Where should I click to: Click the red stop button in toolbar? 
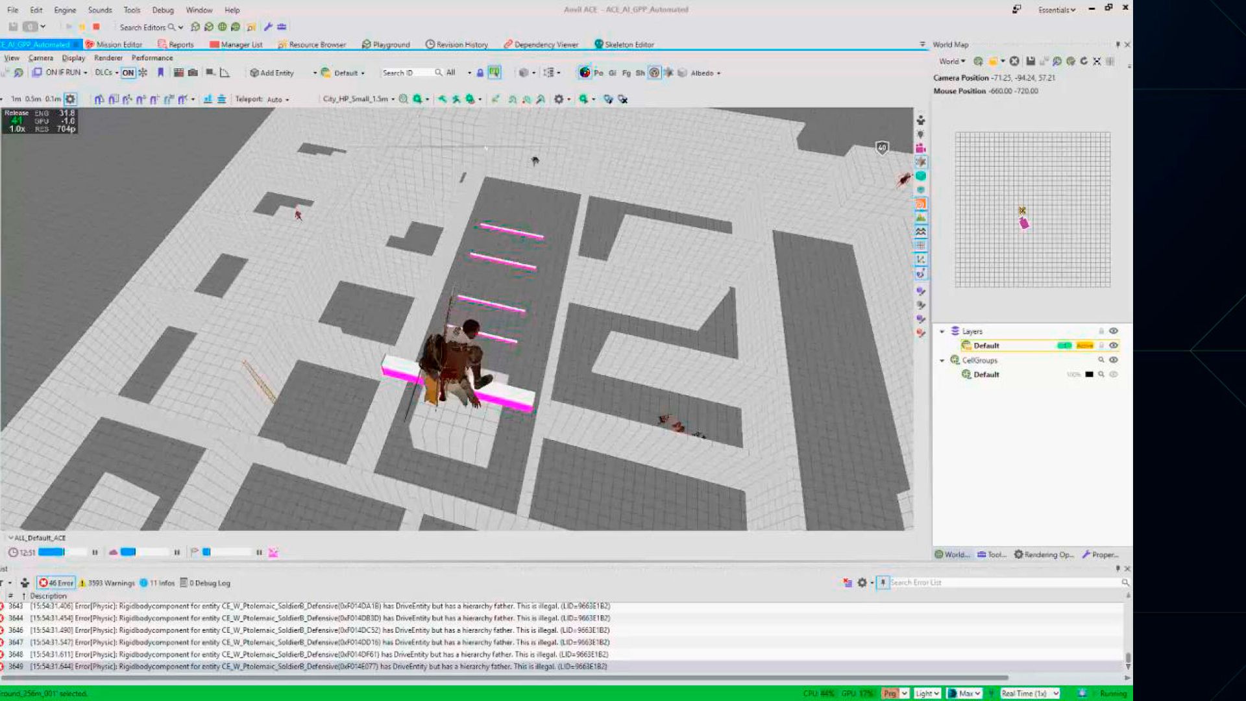pyautogui.click(x=96, y=27)
